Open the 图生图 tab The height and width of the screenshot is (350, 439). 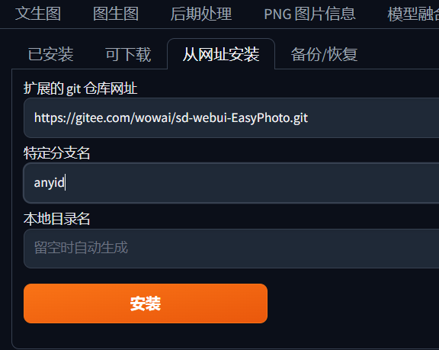click(116, 14)
